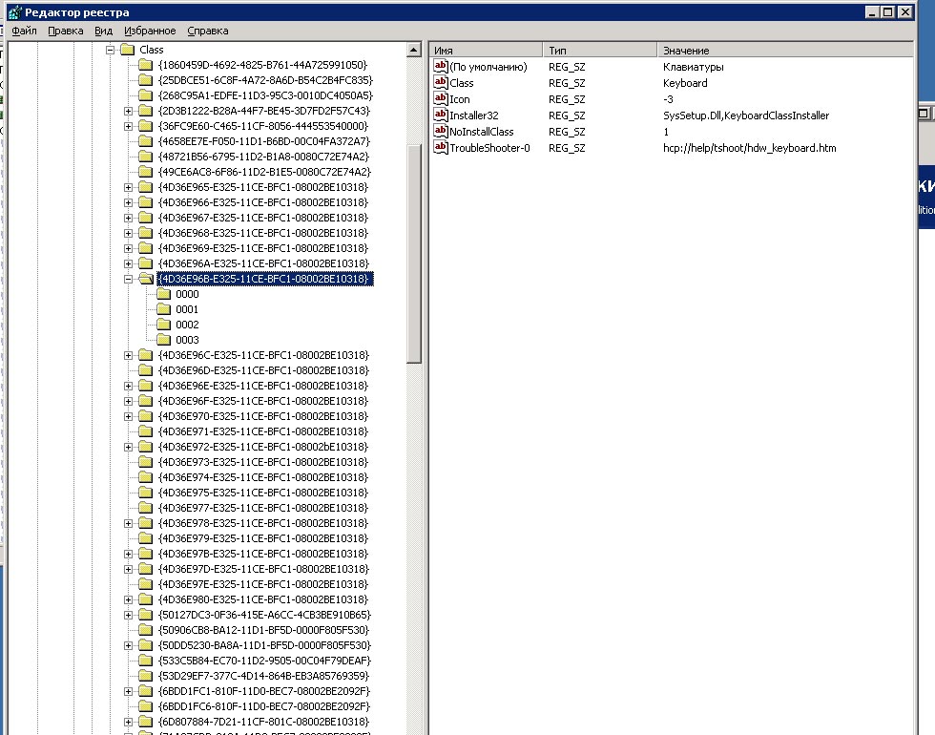Open the Вид menu

pos(103,31)
